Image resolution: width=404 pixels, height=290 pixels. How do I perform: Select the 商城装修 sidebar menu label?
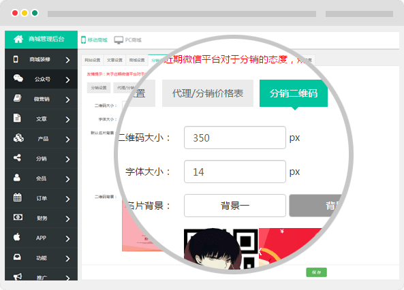click(x=40, y=59)
